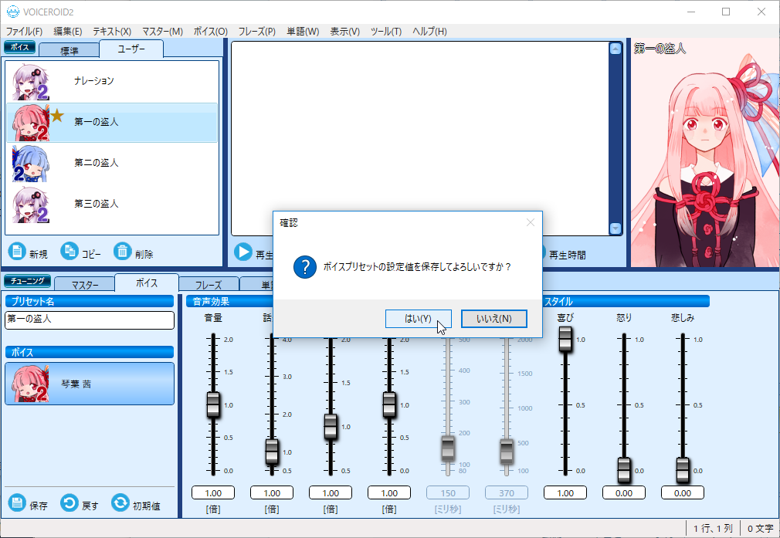Select 第一の盗人 in the voice preset list
Image resolution: width=780 pixels, height=538 pixels.
[112, 122]
